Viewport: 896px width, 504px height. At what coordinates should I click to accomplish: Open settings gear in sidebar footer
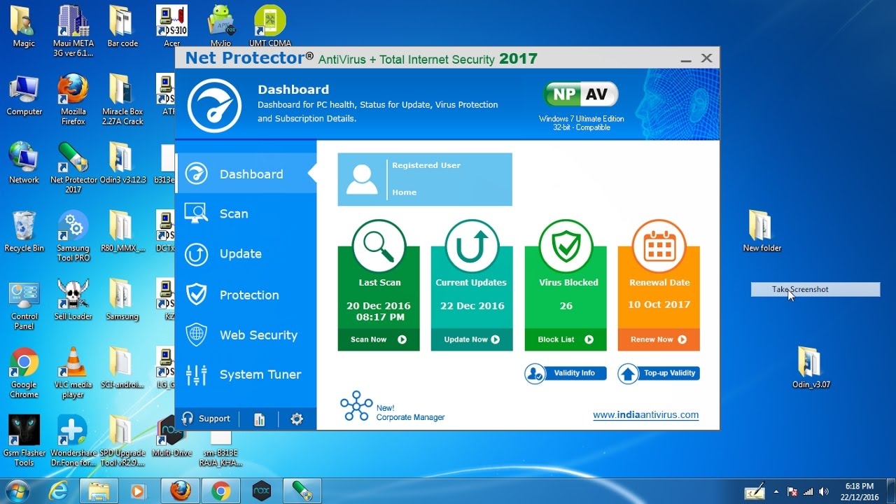pyautogui.click(x=297, y=419)
